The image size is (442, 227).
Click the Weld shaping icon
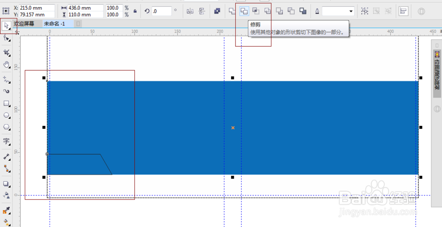[x=232, y=11]
